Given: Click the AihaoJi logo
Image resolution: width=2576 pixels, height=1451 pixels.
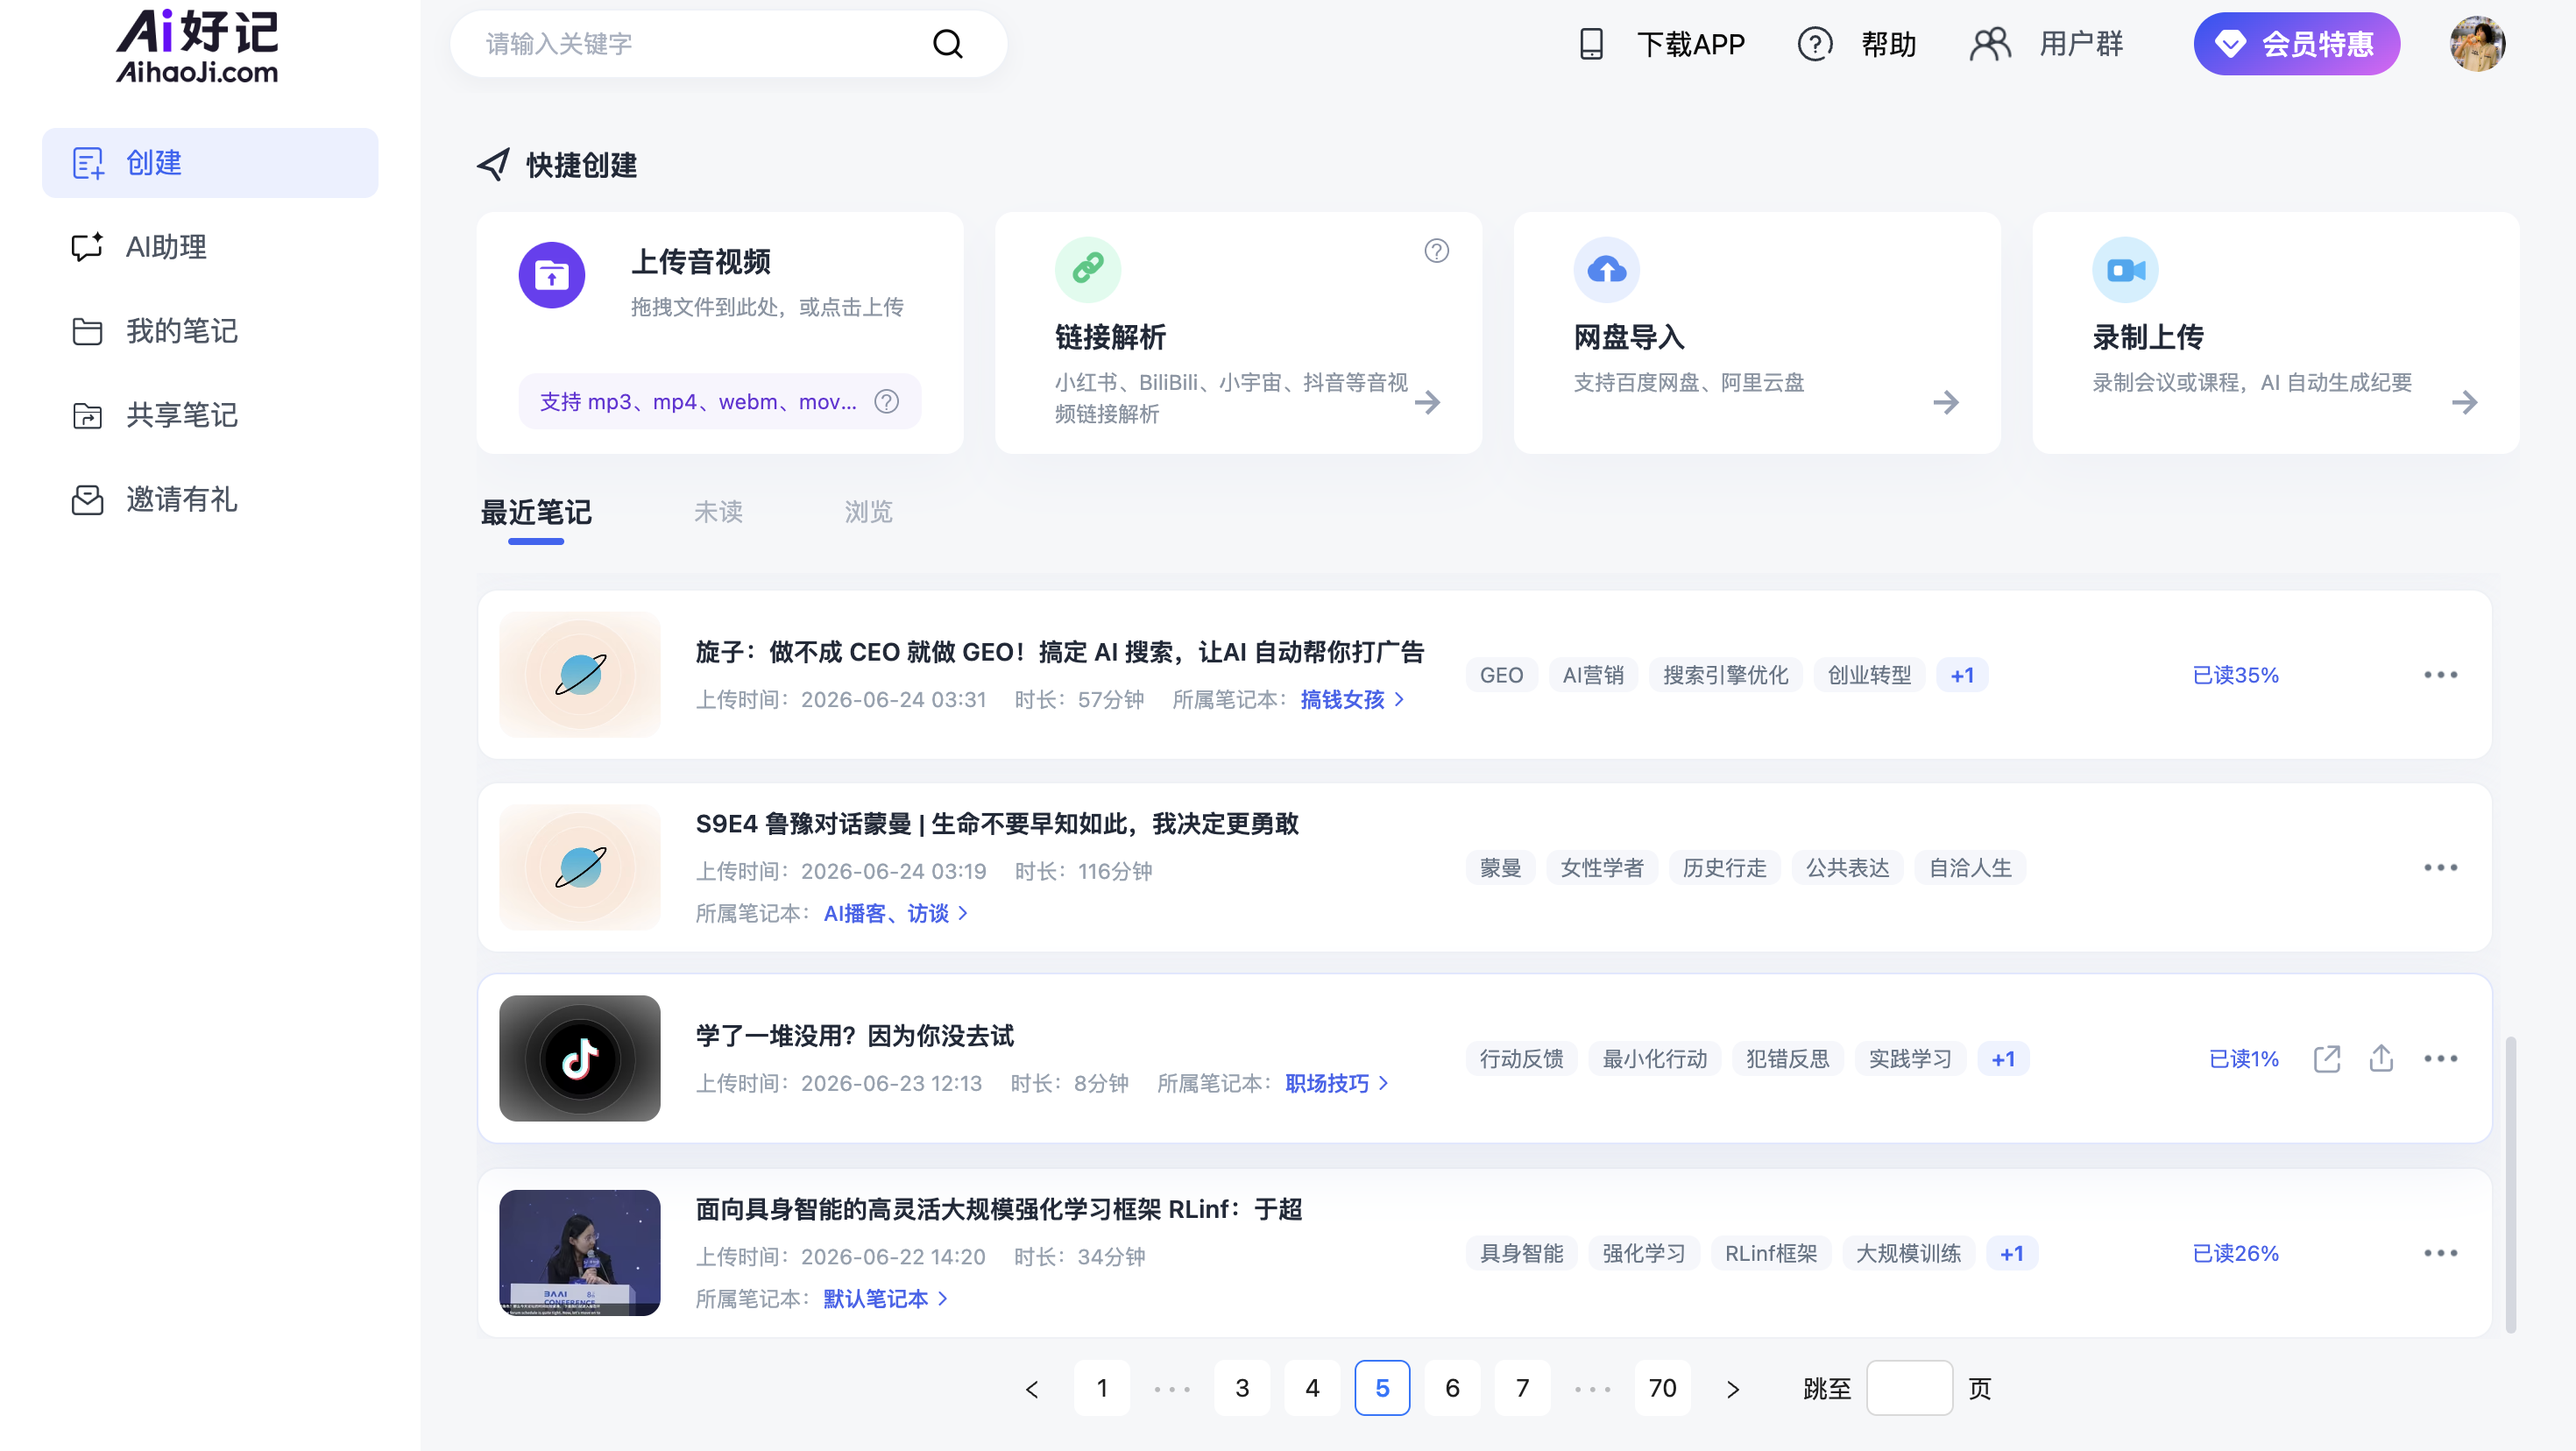Looking at the screenshot, I should click(197, 46).
